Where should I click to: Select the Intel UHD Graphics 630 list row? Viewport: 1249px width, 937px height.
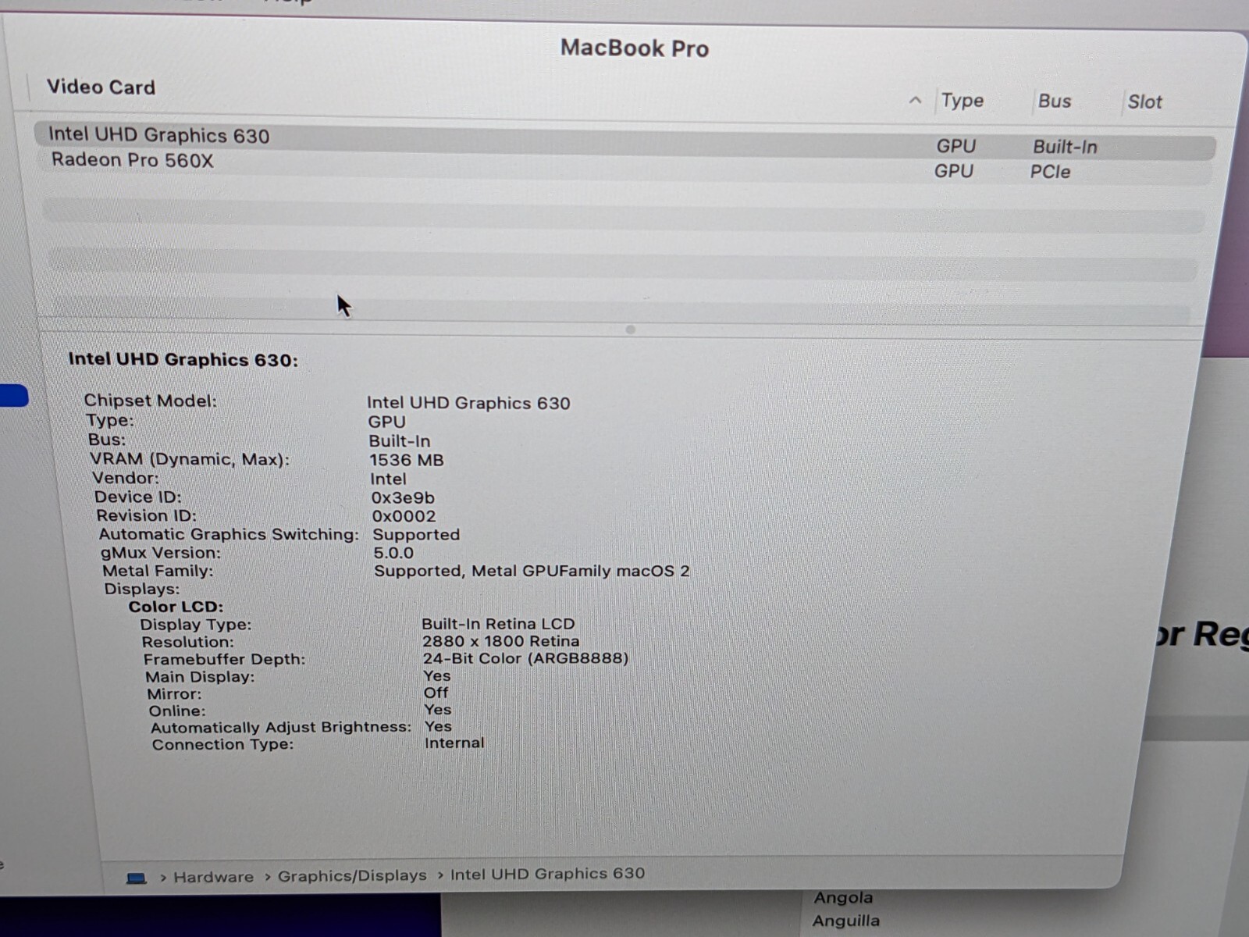coord(624,141)
